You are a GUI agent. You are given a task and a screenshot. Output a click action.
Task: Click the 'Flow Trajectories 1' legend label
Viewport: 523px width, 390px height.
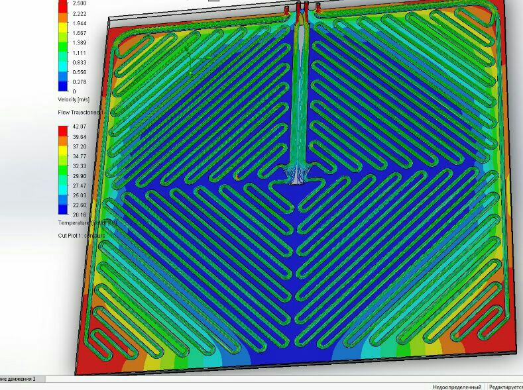coord(80,113)
